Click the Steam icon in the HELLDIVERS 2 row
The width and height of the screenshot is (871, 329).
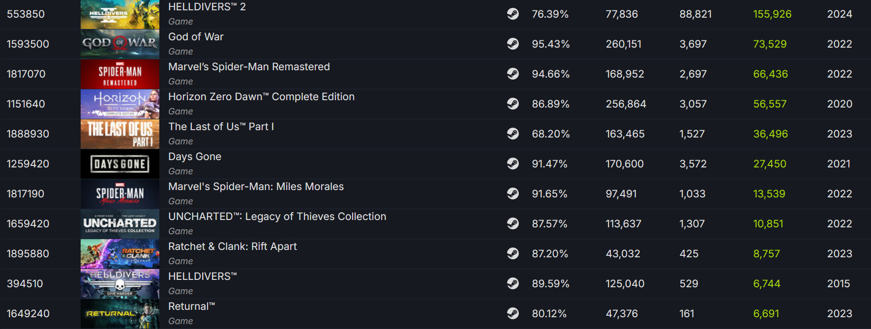pyautogui.click(x=512, y=14)
